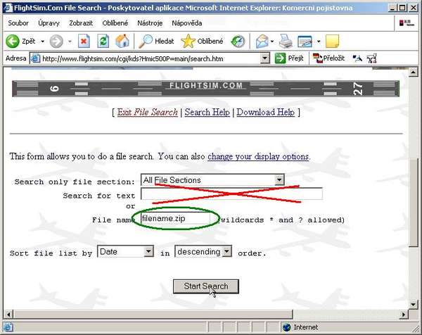Click the vertical scrollbar thumb
The image size is (422, 335).
pyautogui.click(x=414, y=202)
